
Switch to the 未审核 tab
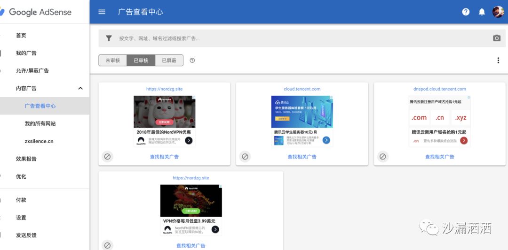[x=113, y=61]
